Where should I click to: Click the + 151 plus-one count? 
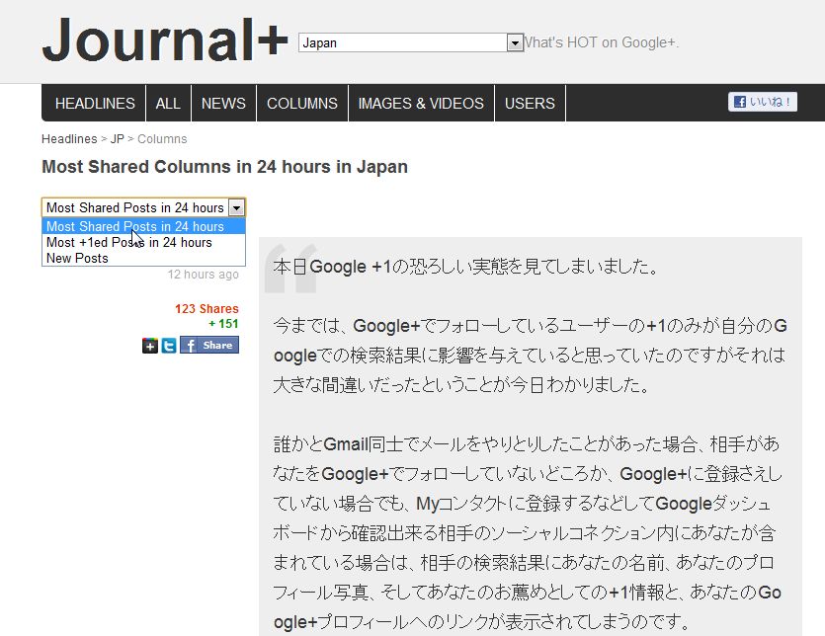click(x=223, y=324)
